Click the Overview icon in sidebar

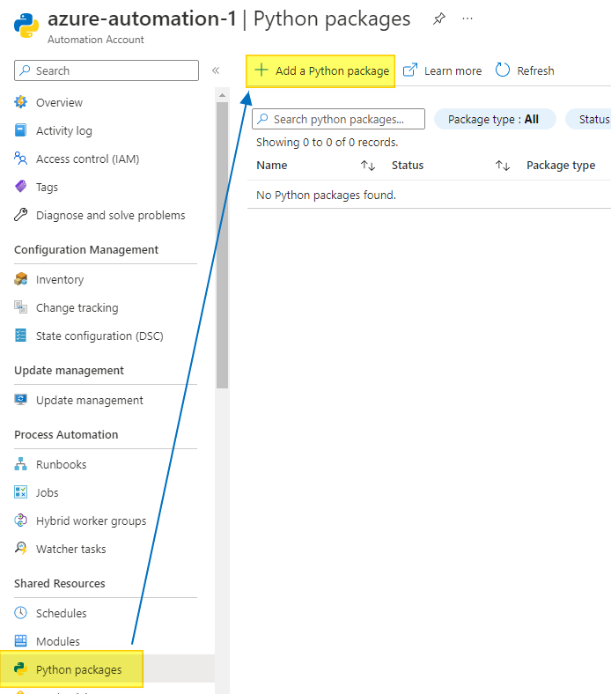(x=20, y=102)
